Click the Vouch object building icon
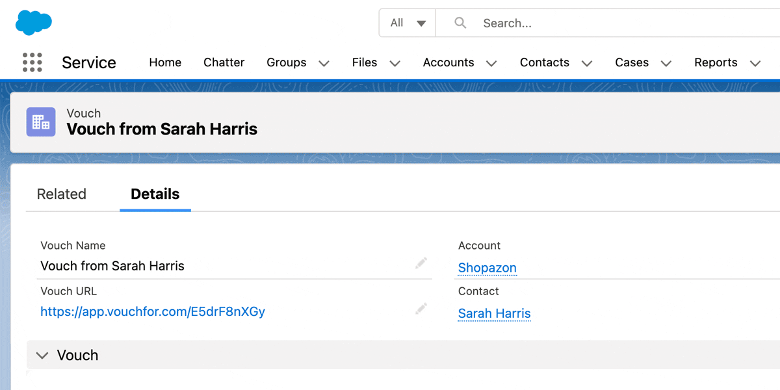This screenshot has width=780, height=390. click(41, 122)
